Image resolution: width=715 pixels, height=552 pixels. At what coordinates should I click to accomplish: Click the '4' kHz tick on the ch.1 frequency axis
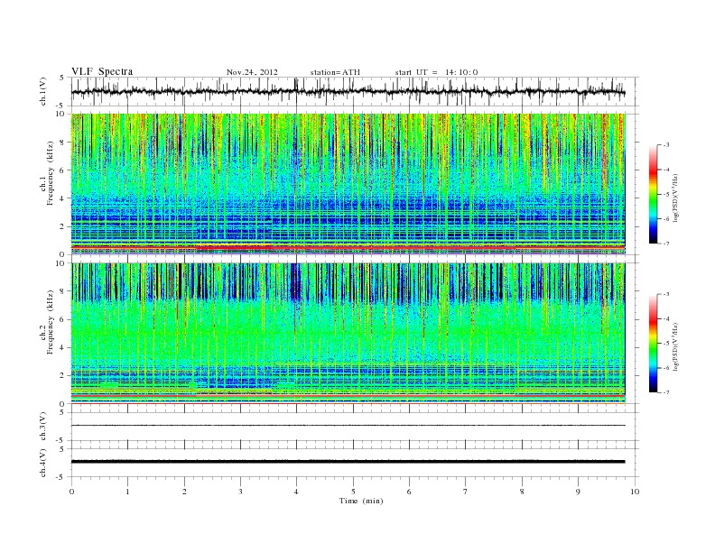click(x=63, y=198)
